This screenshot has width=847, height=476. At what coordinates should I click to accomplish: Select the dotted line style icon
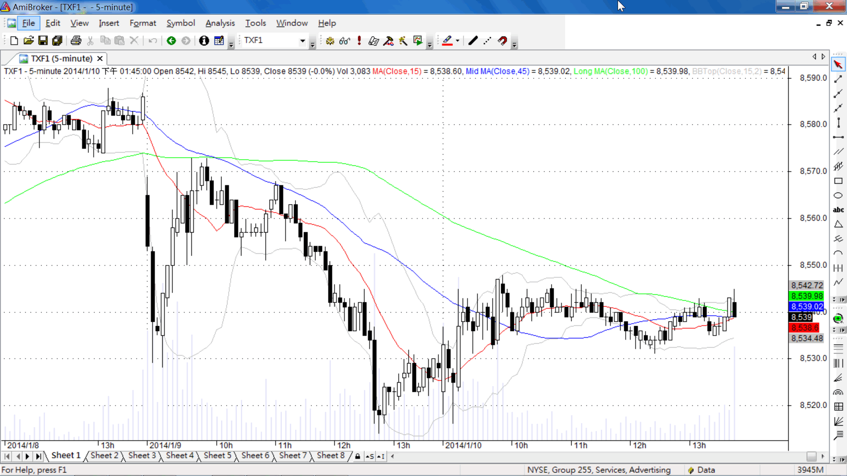487,41
